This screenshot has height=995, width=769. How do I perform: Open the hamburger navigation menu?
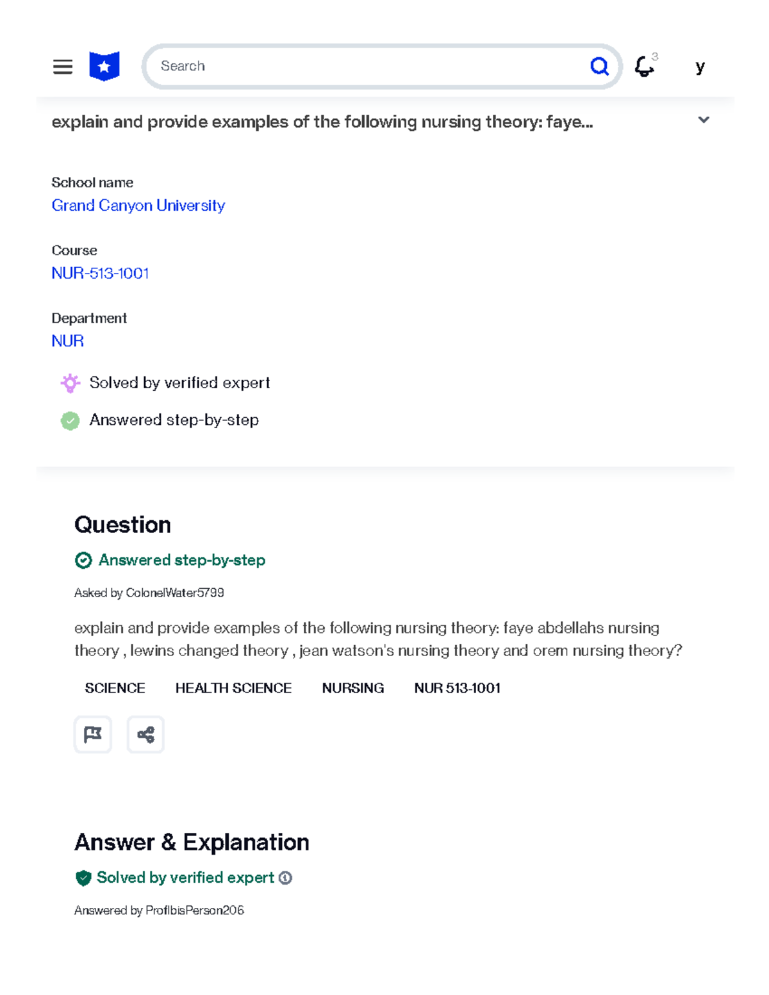tap(63, 67)
